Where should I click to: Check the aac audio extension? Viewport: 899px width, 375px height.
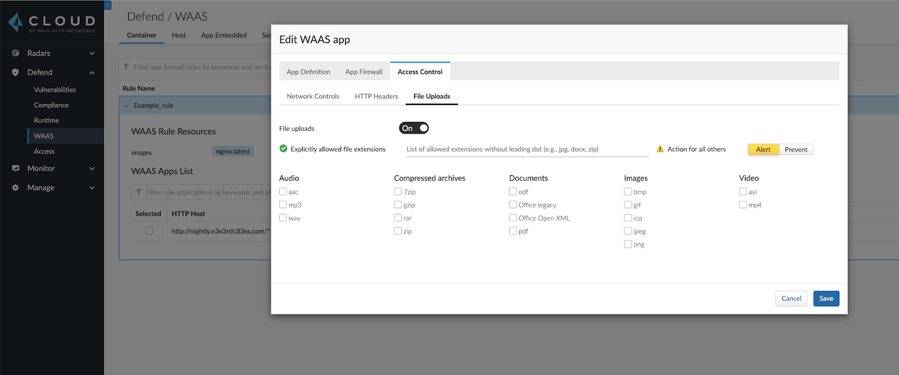(283, 191)
